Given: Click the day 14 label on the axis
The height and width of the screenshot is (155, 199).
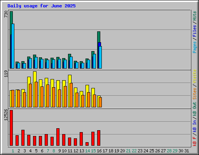Looking at the screenshot, I should pos(87,151).
